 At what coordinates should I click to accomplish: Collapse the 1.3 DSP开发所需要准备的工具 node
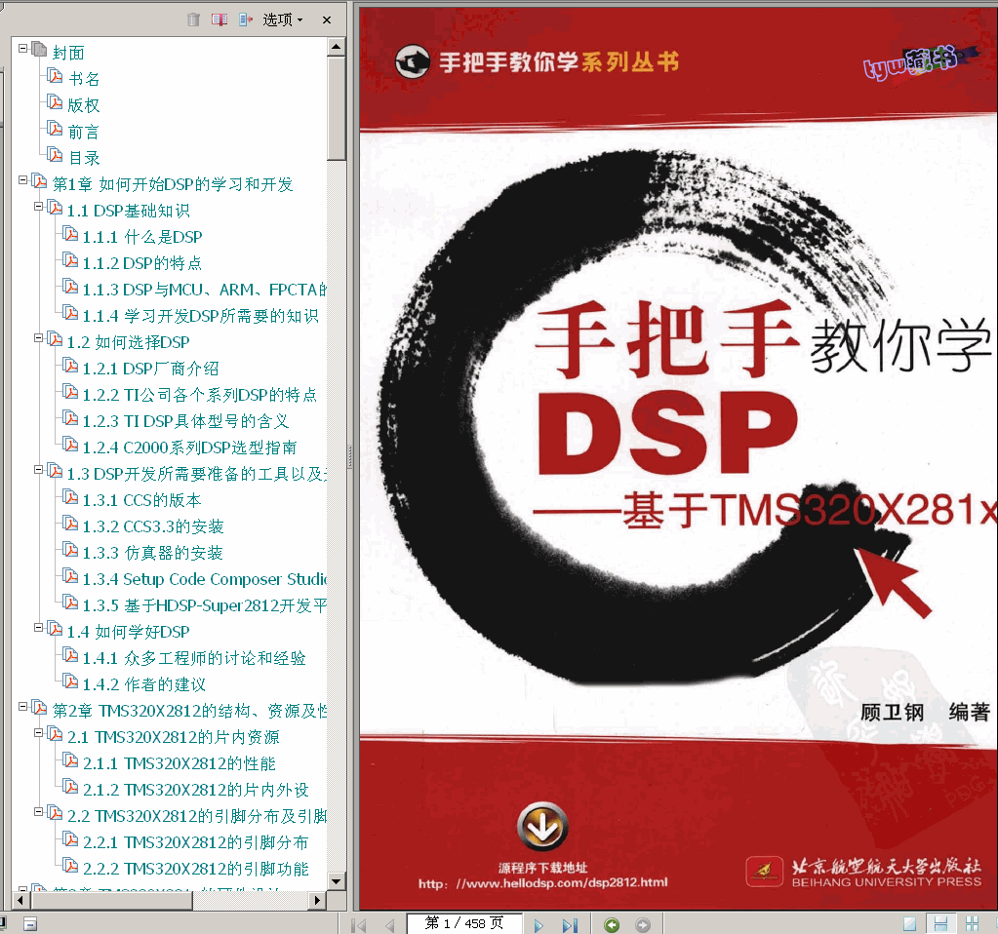pyautogui.click(x=38, y=470)
